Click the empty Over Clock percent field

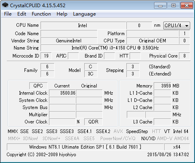coord(62,122)
